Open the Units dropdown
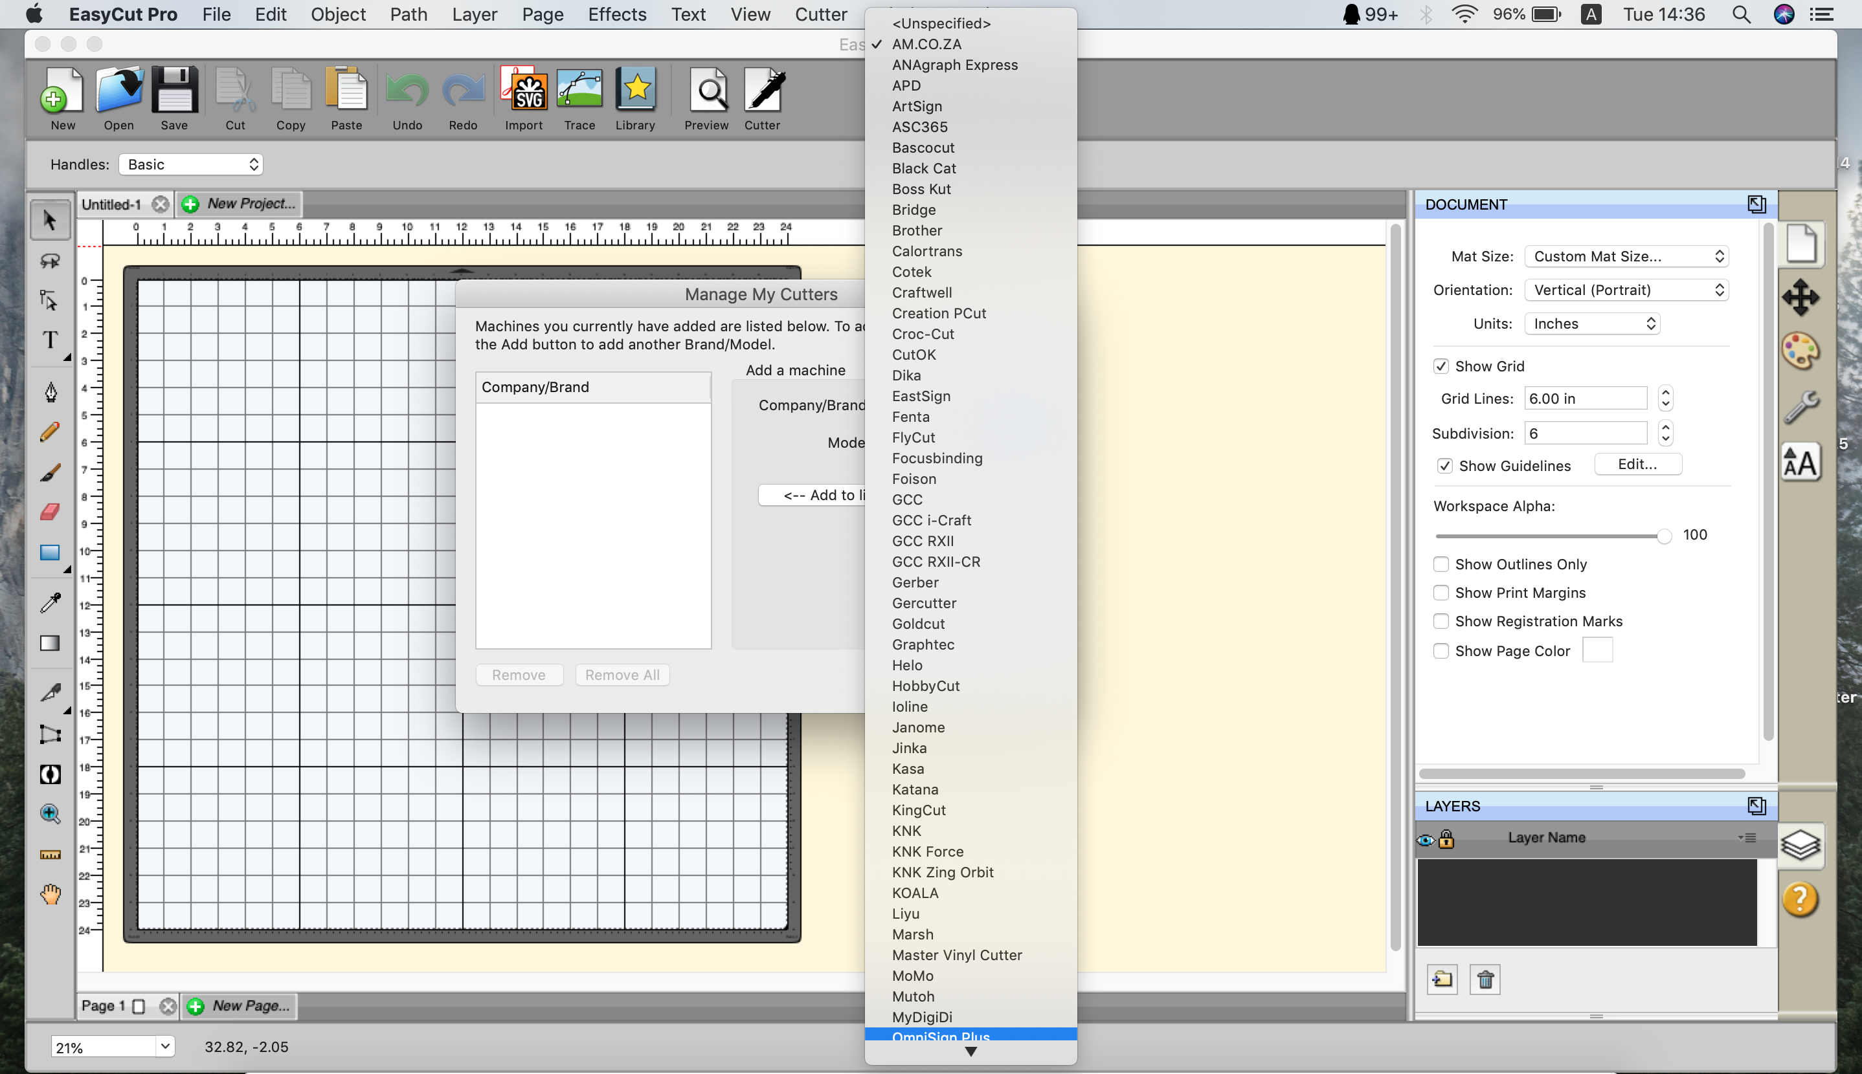The image size is (1862, 1074). pos(1592,323)
